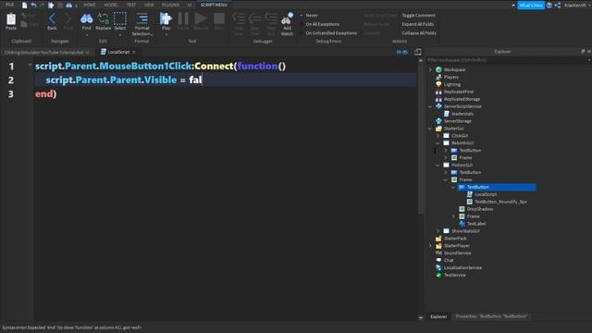Screen dimensions: 592x333
Task: Switch to the MODEL ribbon tab
Action: click(x=111, y=5)
